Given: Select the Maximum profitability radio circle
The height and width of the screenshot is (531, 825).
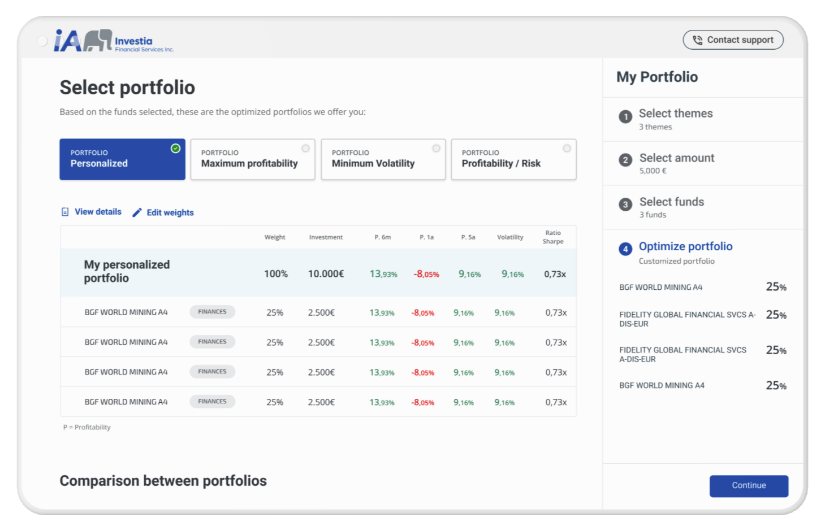Looking at the screenshot, I should [x=305, y=148].
